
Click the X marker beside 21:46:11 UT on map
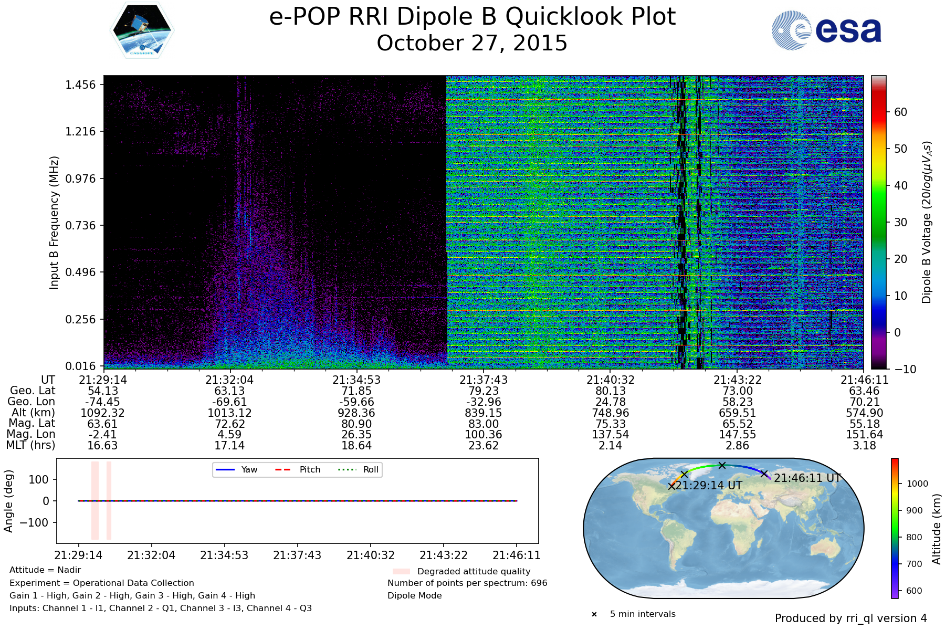point(764,474)
